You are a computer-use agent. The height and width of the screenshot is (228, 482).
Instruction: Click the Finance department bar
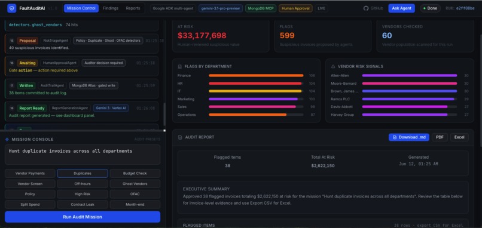[x=256, y=75]
